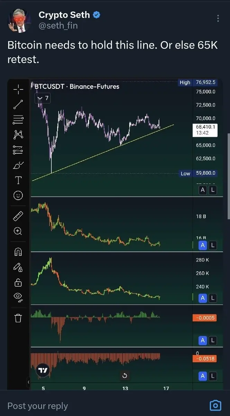
Task: Click the High 76,952.5 label
Action: [x=197, y=83]
